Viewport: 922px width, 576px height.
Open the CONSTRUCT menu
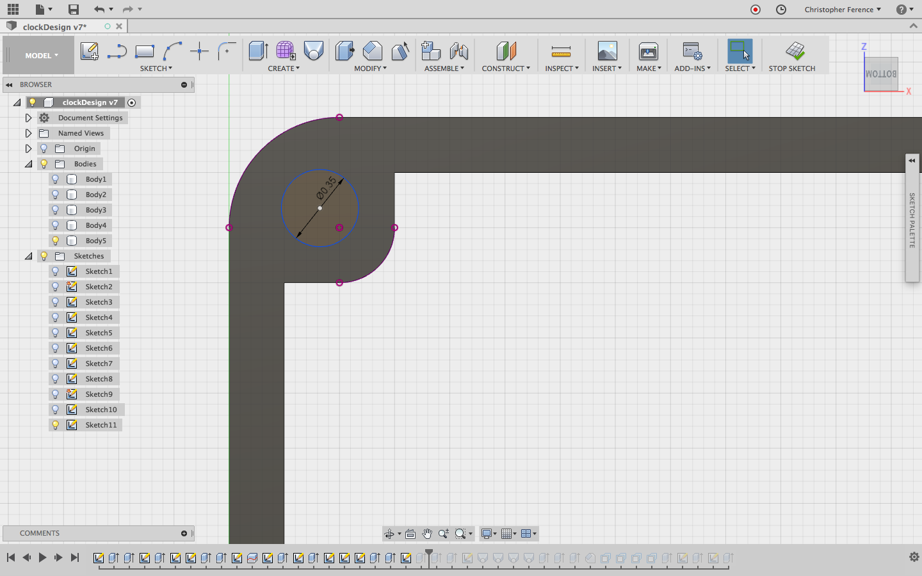(x=505, y=68)
